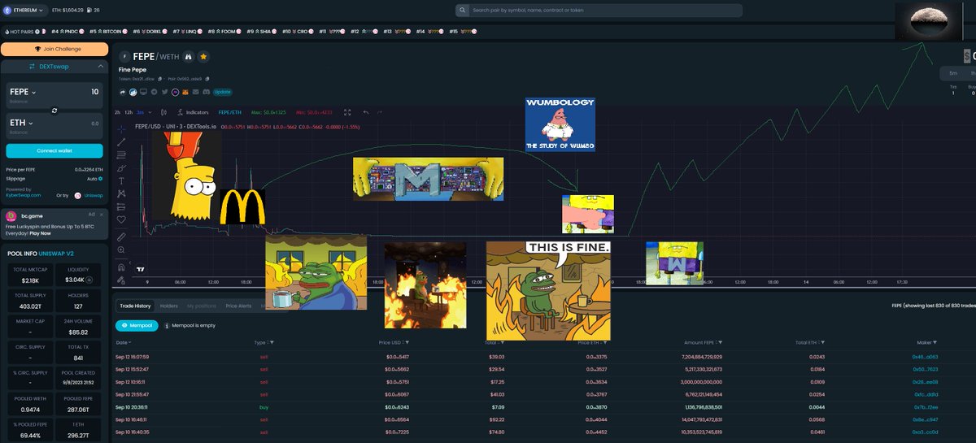This screenshot has width=976, height=443.
Task: Open the Ethereum network selector dropdown
Action: point(24,10)
